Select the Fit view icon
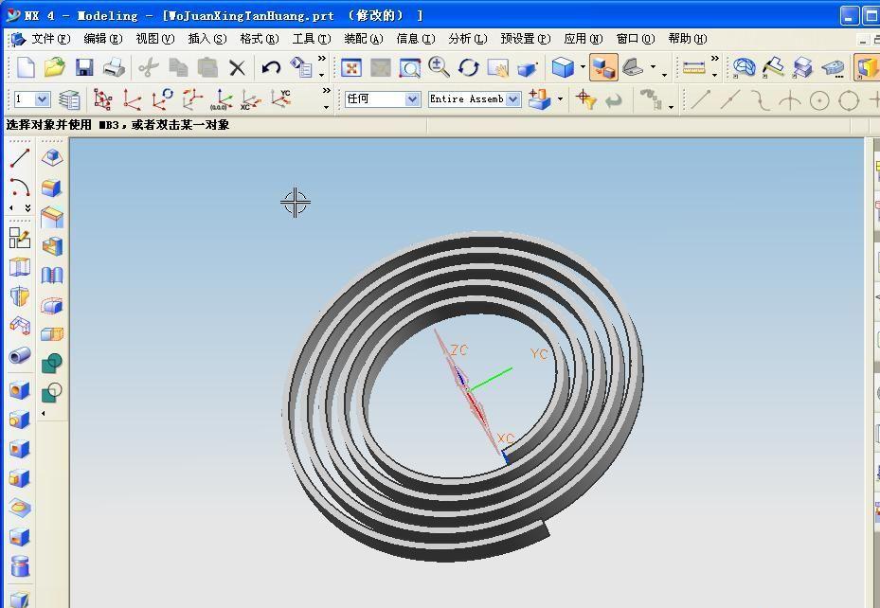This screenshot has width=880, height=608. pyautogui.click(x=351, y=67)
